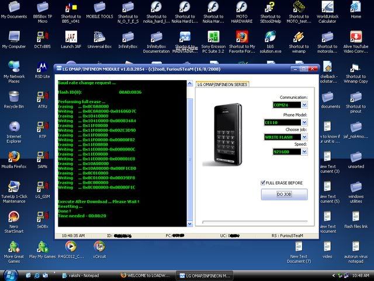
Task: Launch Universal Box icon
Action: [x=99, y=40]
